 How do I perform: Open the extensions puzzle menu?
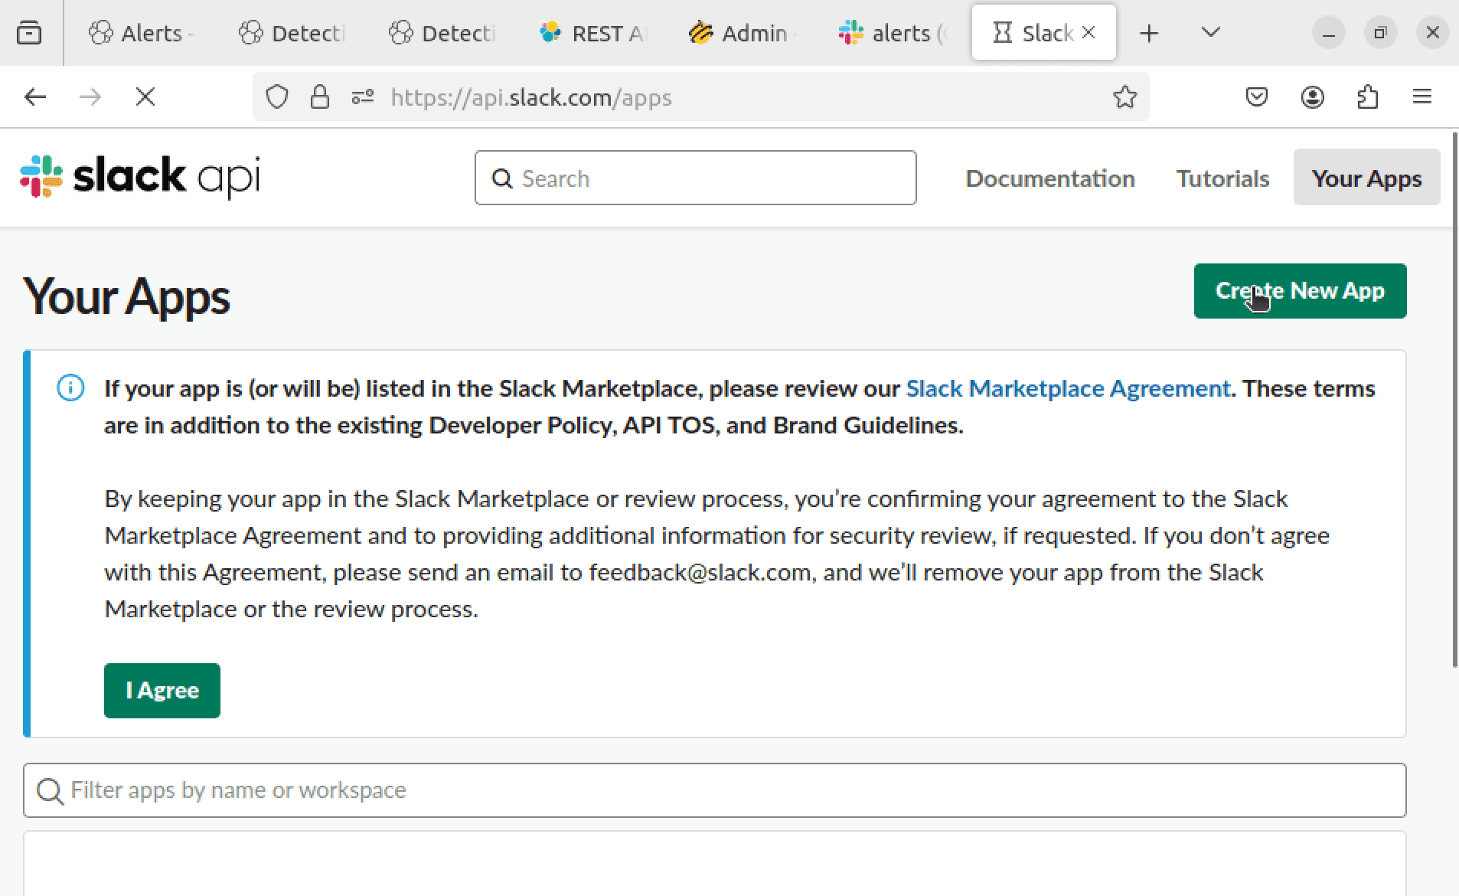coord(1368,96)
